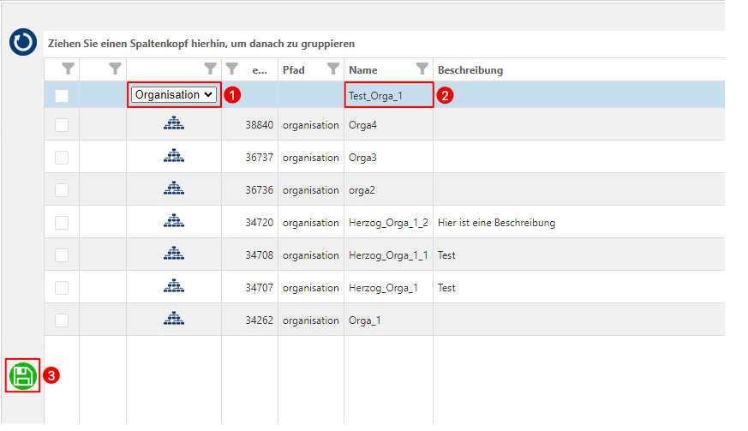The image size is (748, 431).
Task: Open the filter on the e... ID column
Action: click(232, 69)
